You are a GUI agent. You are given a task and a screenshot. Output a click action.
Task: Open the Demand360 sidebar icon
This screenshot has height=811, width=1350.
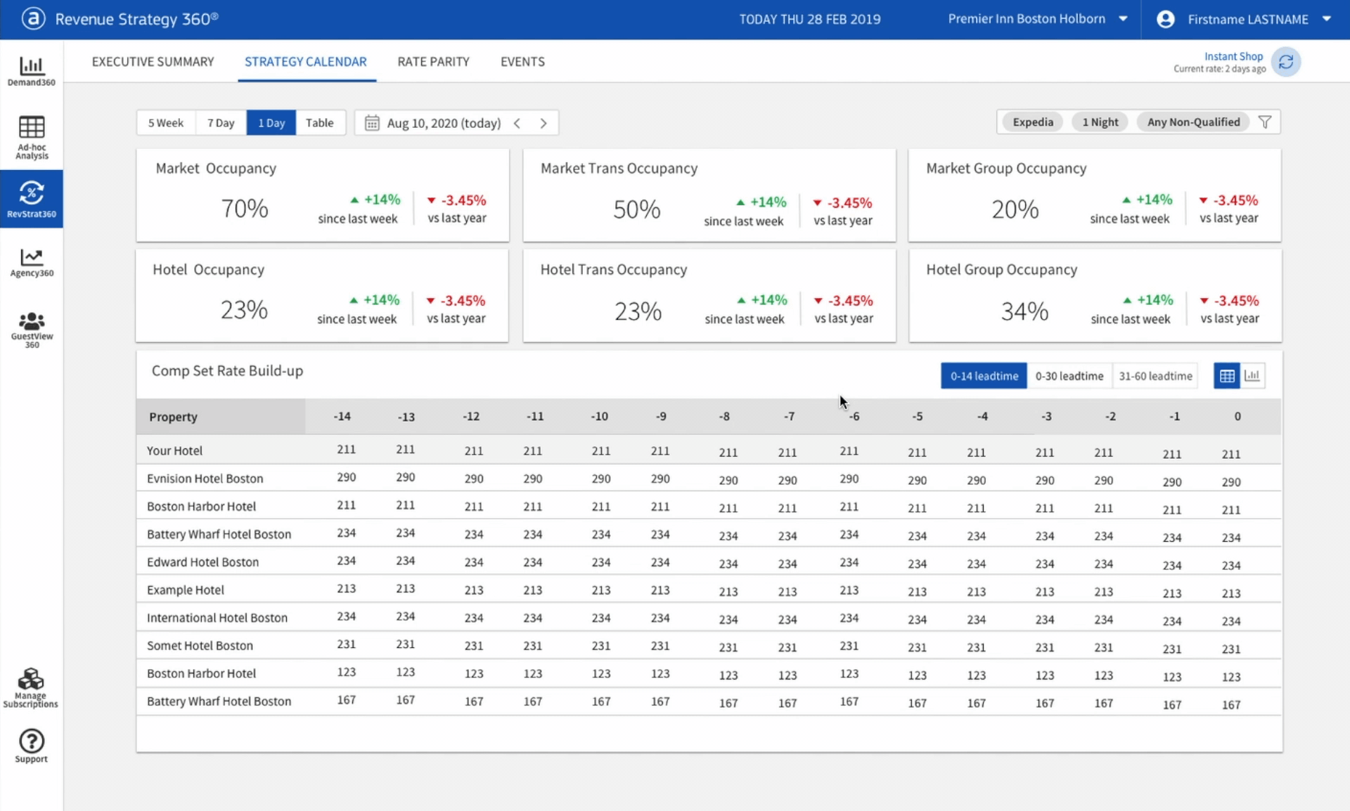click(x=32, y=67)
